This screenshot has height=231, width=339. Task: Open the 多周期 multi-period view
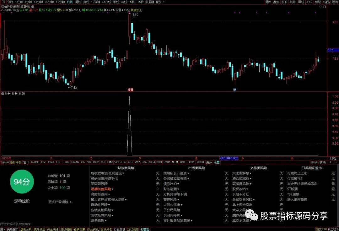coord(150,2)
